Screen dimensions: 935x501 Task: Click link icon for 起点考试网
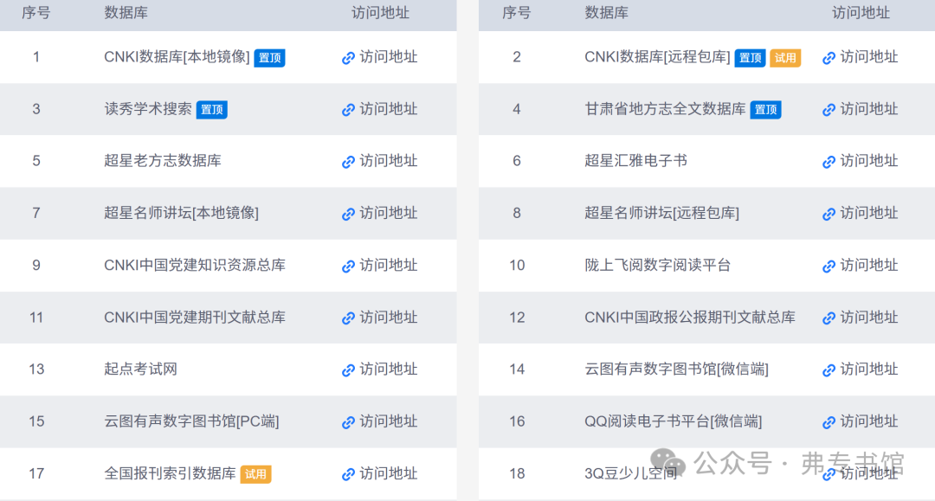click(348, 370)
